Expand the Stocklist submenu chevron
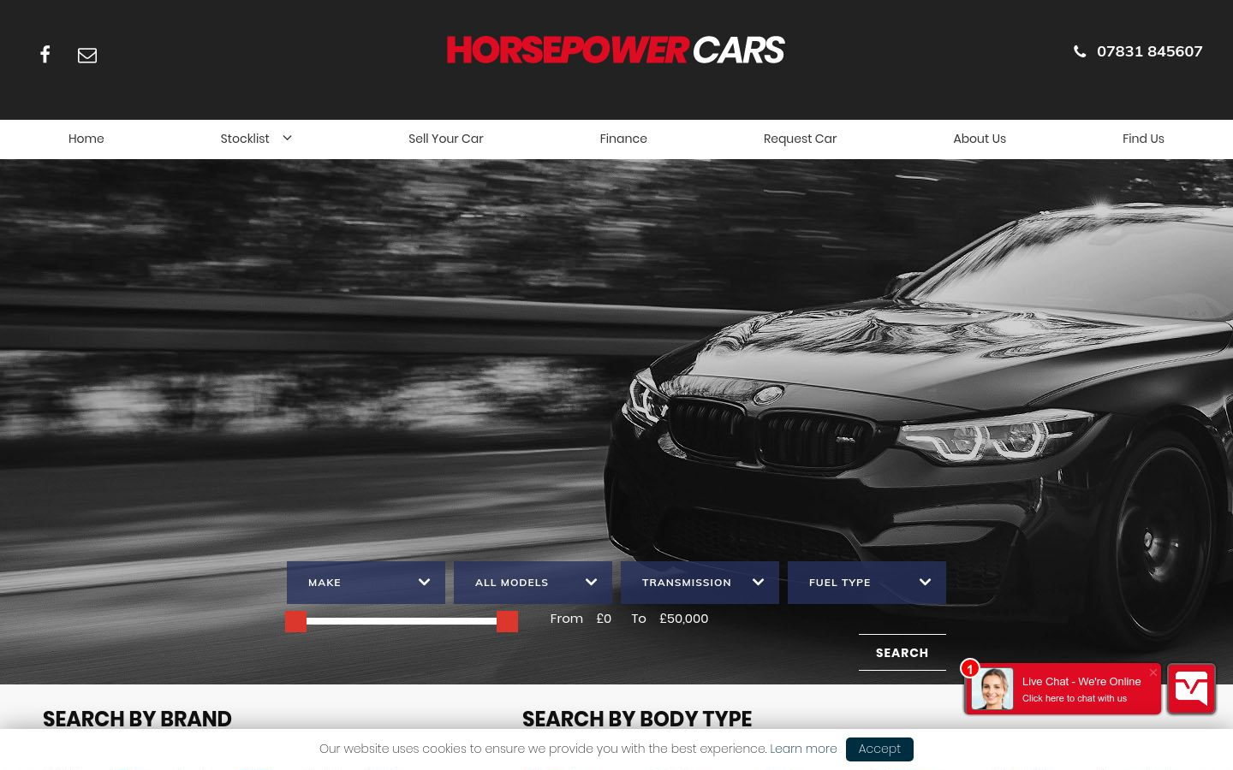 (287, 138)
